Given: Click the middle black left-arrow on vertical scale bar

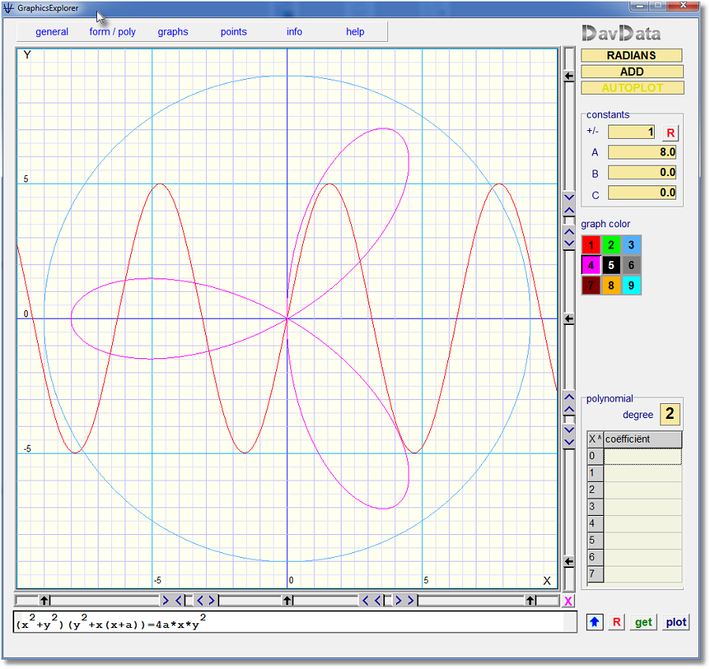Looking at the screenshot, I should (x=569, y=319).
